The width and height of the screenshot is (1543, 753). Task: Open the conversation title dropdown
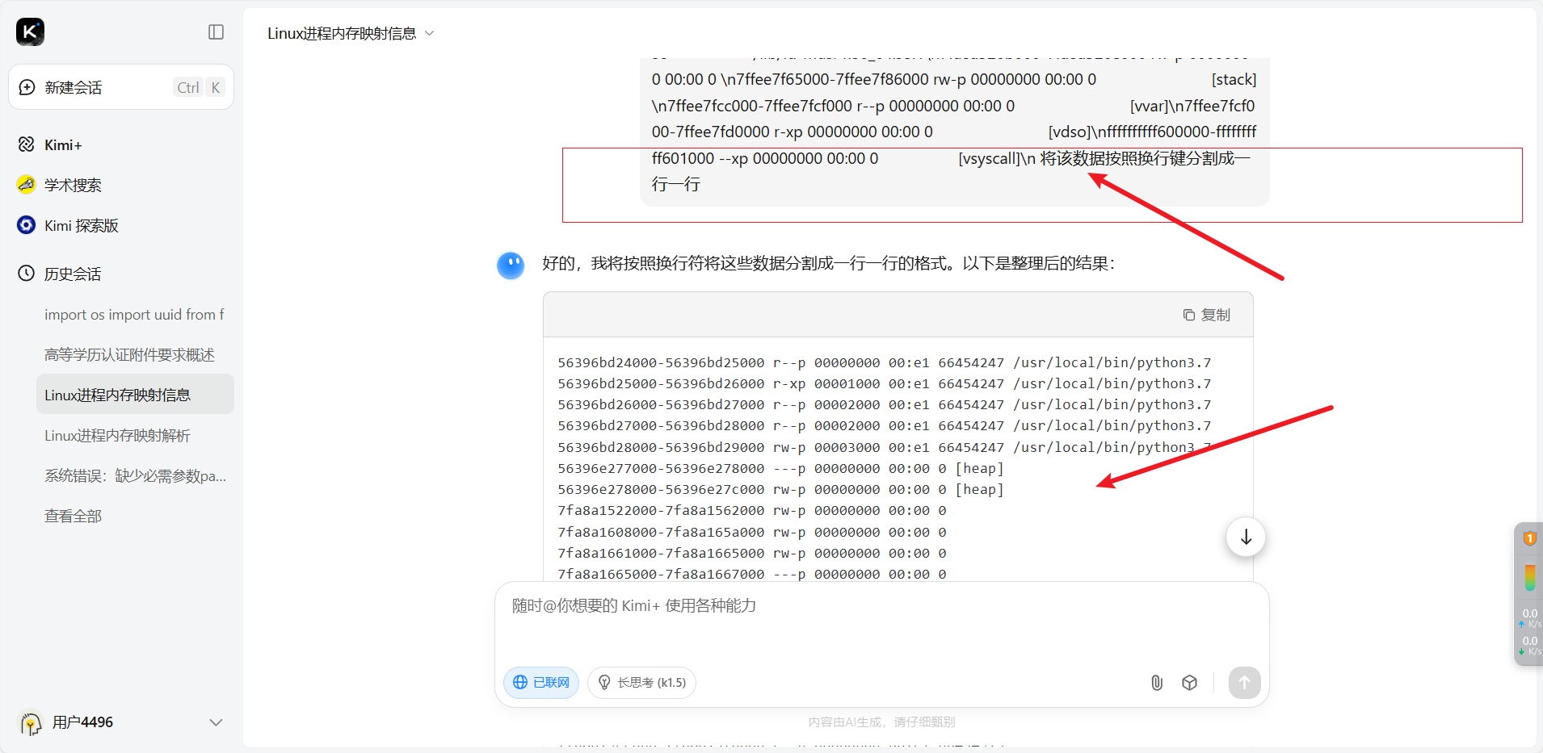pos(430,33)
